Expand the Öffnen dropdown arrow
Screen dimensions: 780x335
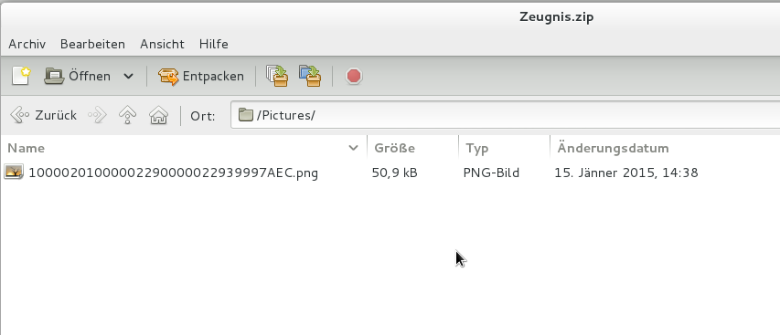click(128, 76)
